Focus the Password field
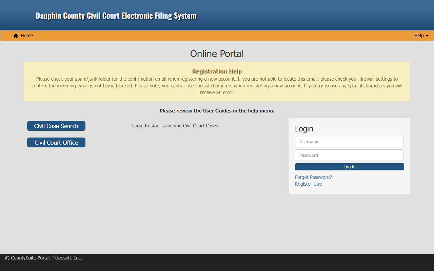Image resolution: width=434 pixels, height=271 pixels. coord(349,155)
